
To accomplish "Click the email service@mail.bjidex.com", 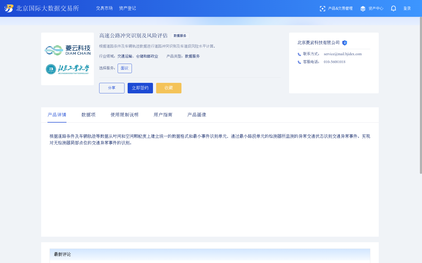I will tap(343, 54).
